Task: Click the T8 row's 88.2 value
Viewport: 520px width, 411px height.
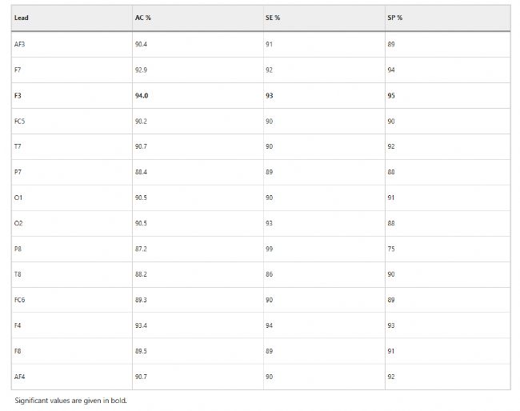Action: [x=141, y=274]
